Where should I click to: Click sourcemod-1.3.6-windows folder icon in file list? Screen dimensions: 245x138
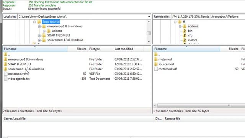[5, 69]
